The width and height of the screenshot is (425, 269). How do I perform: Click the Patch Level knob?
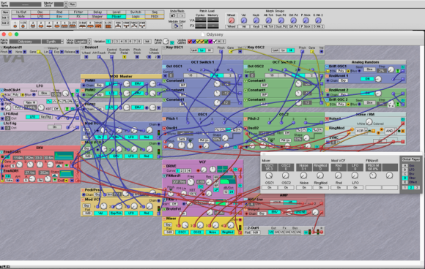166,42
